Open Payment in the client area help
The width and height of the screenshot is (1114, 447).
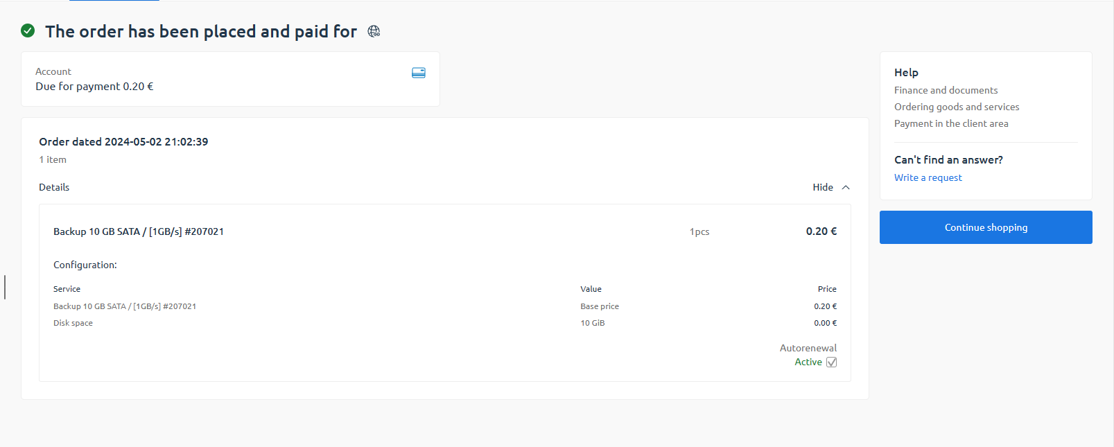(x=950, y=124)
